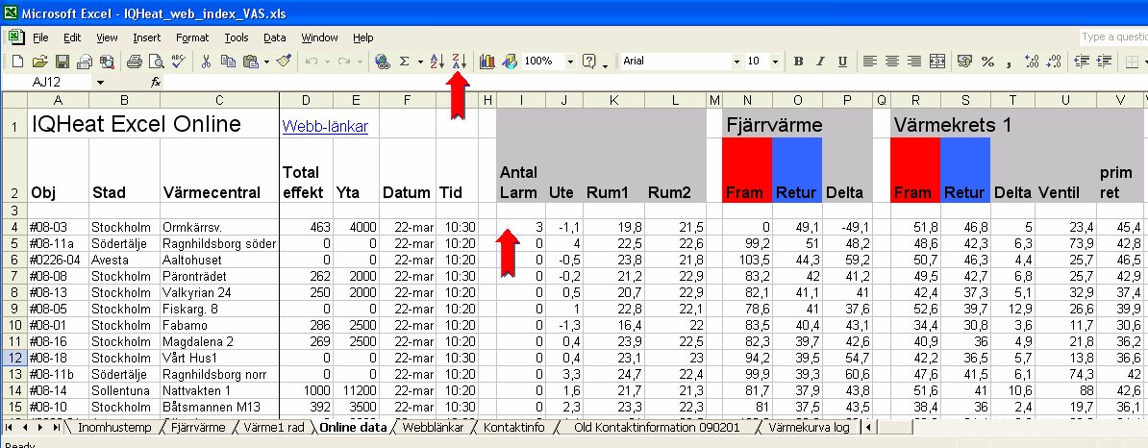Click the Insert Function fx button
This screenshot has height=448, width=1148.
(x=156, y=83)
